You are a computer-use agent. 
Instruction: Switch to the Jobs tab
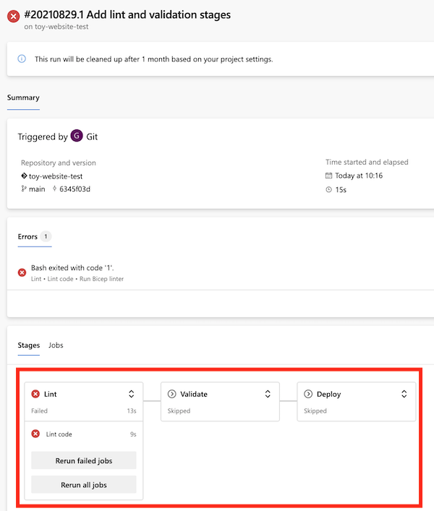click(56, 345)
